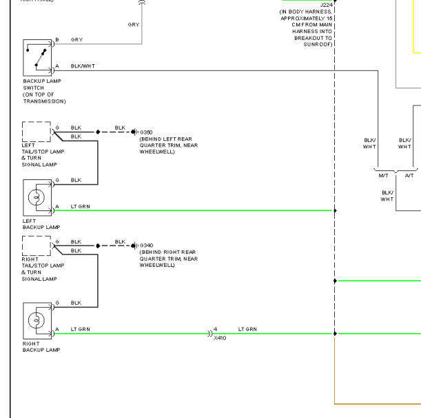Click splice dot on BLK wire before G350

tap(98, 132)
